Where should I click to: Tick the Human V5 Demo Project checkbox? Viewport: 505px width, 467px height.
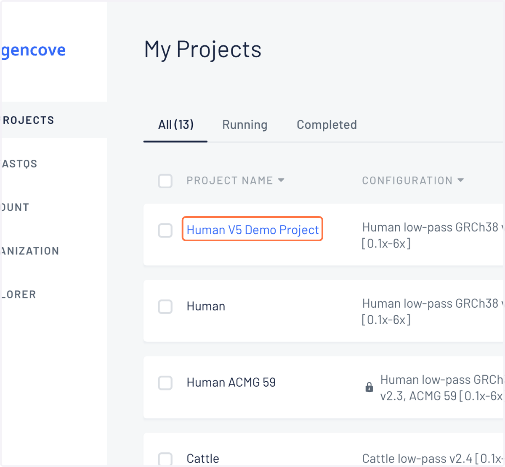pyautogui.click(x=165, y=230)
